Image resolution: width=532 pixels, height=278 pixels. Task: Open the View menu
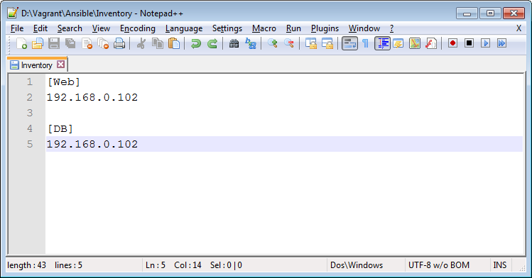point(101,28)
